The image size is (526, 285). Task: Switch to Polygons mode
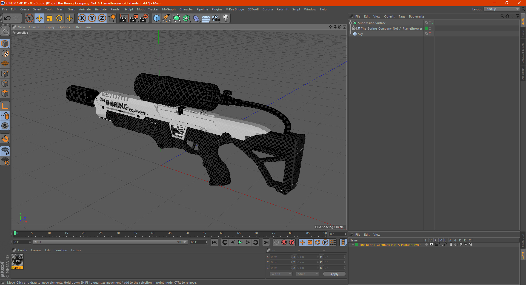pos(5,93)
